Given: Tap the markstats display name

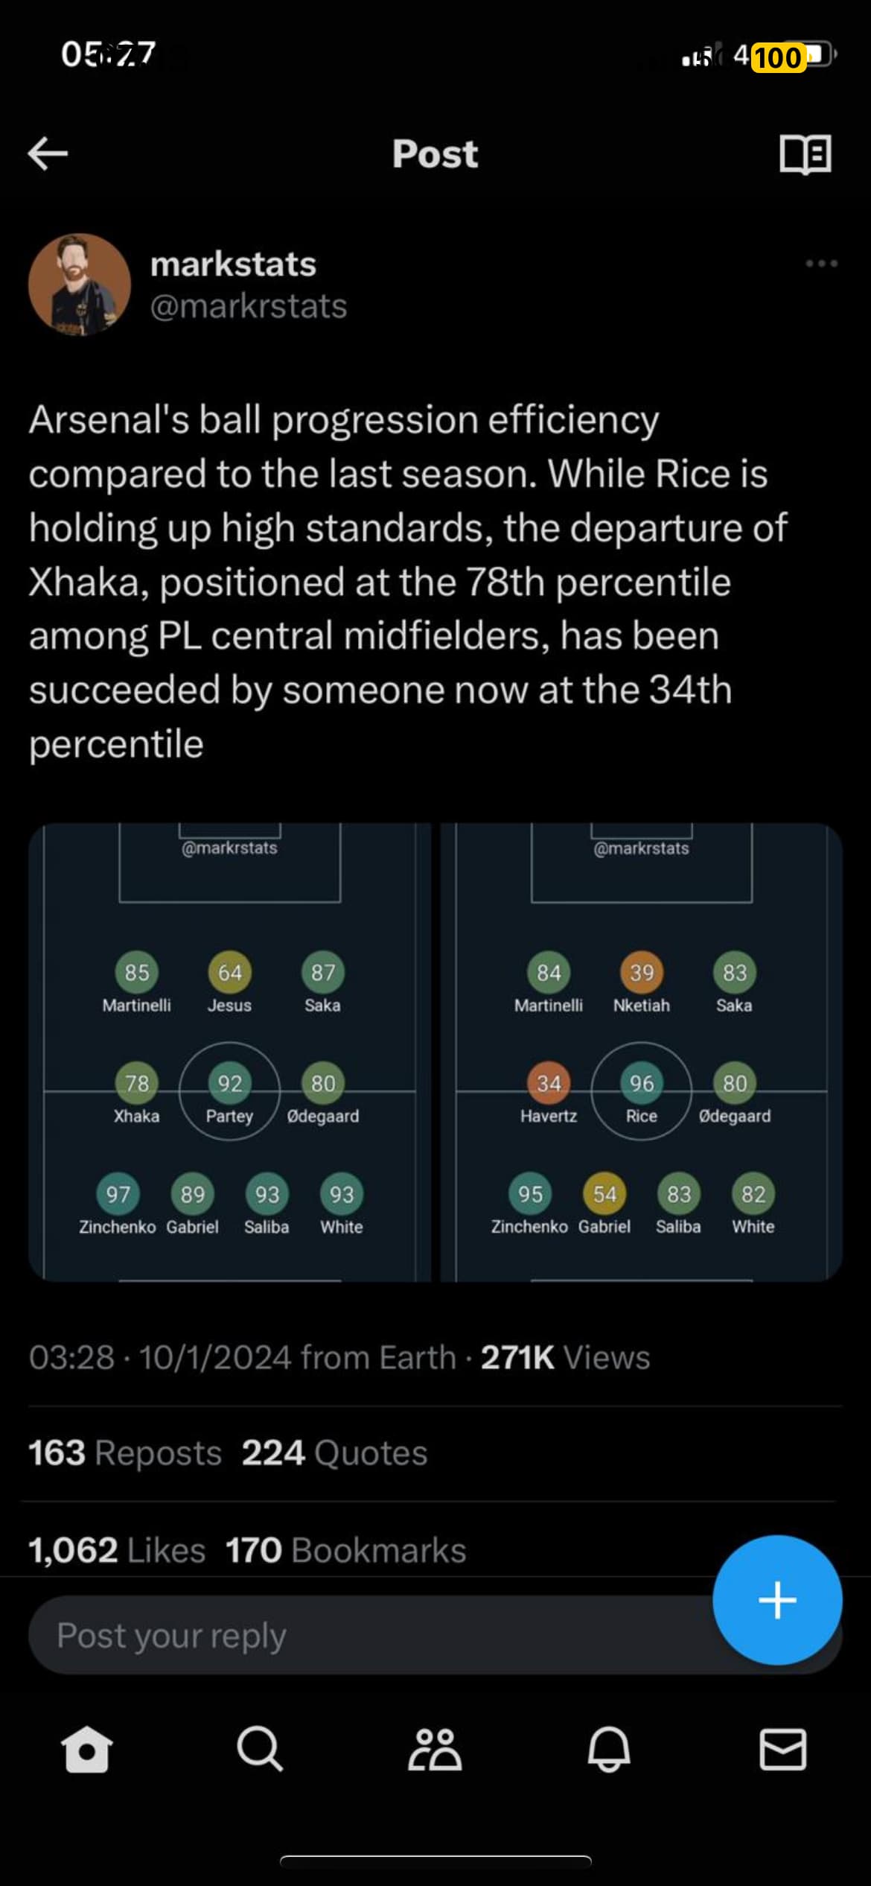Looking at the screenshot, I should pyautogui.click(x=233, y=264).
